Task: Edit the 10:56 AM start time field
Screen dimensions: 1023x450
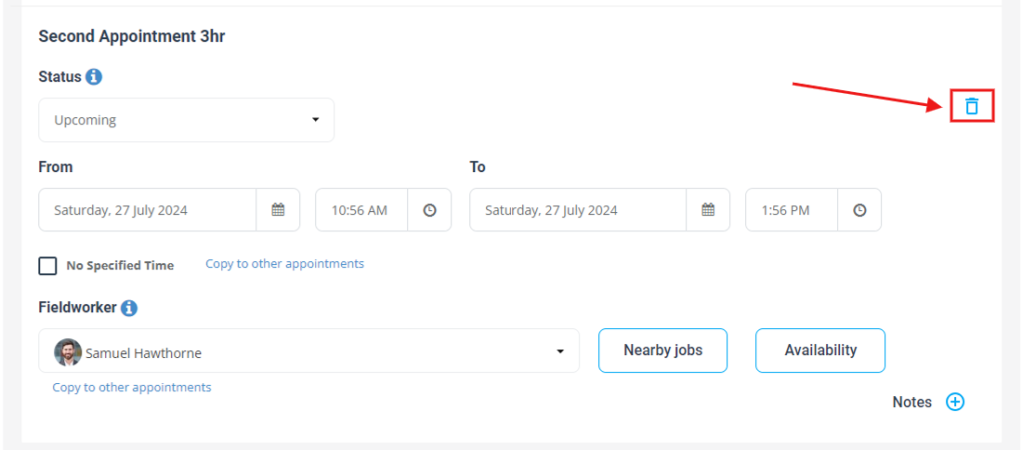Action: (362, 210)
